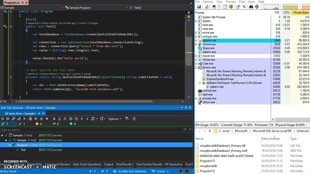Image resolution: width=310 pixels, height=174 pixels.
Task: Open the Users menu in Process Explorer
Action: click(x=251, y=1)
